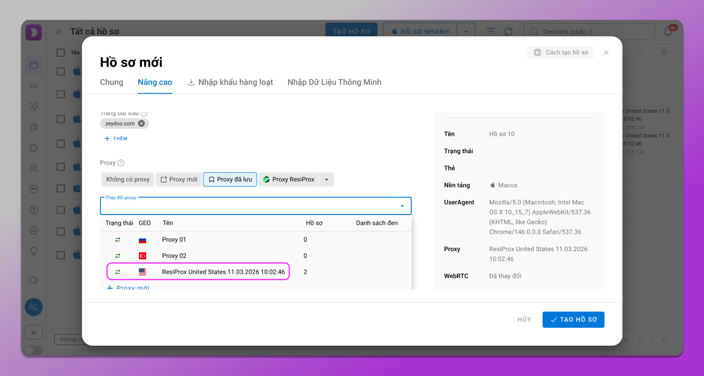Toggle the dark mode switch in sidebar

(x=33, y=350)
